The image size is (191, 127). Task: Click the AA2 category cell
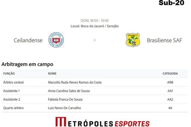[x=170, y=99]
